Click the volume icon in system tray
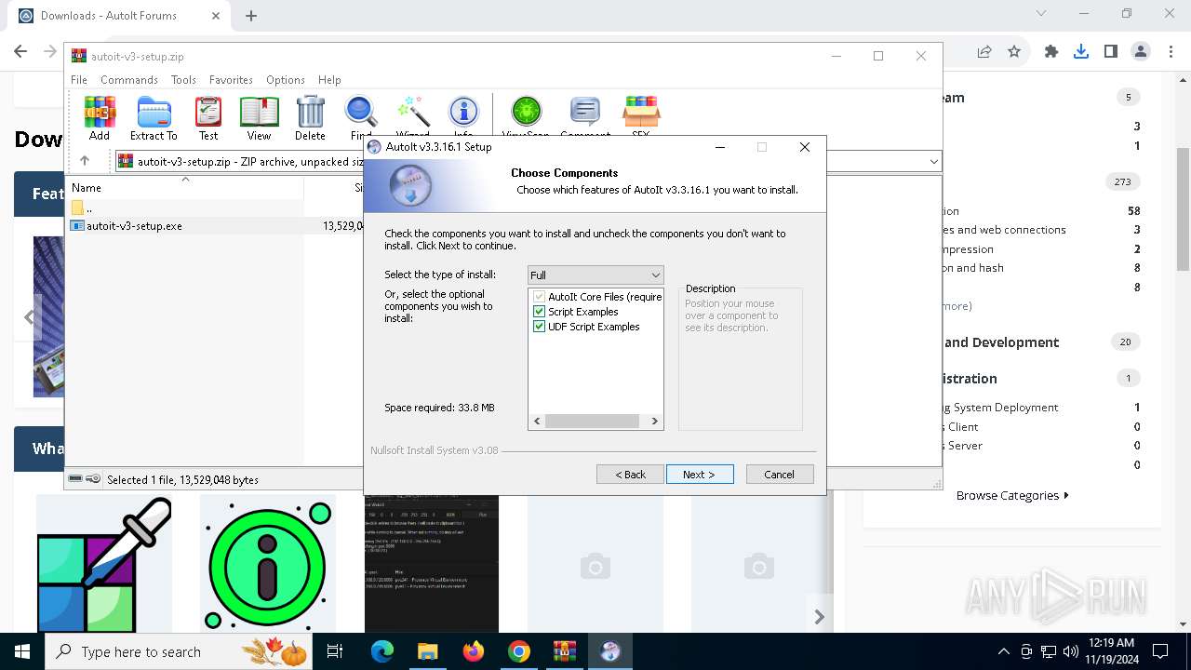Viewport: 1191px width, 670px height. 1070,651
